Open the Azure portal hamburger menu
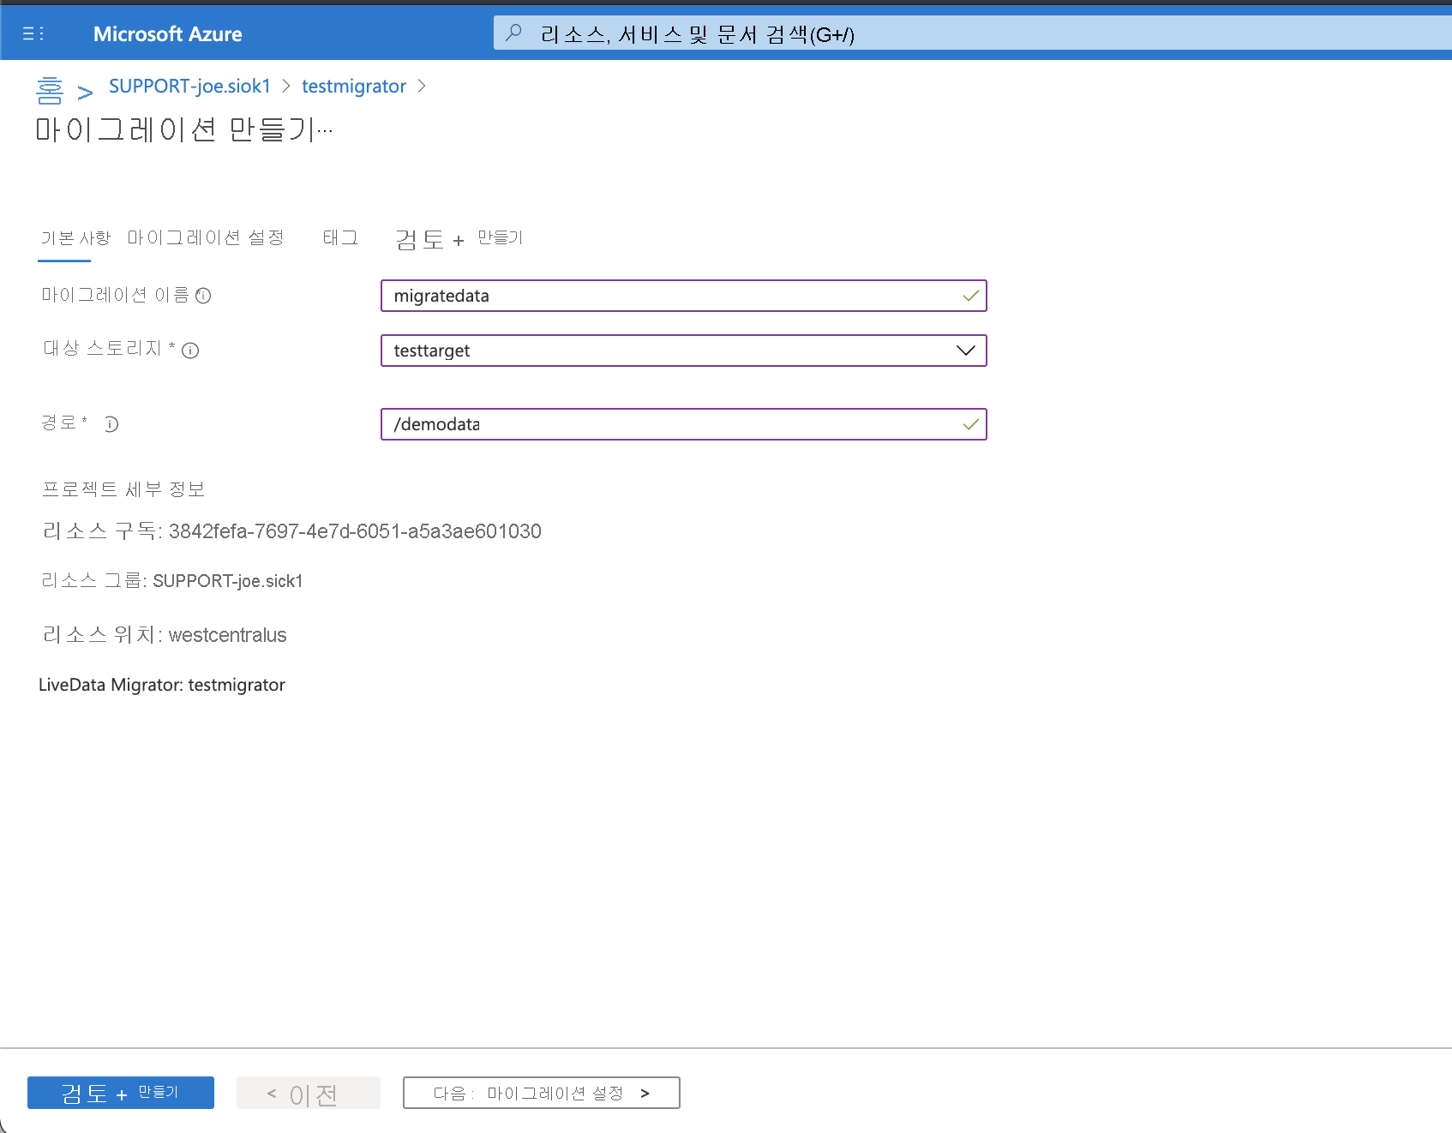1452x1133 pixels. [x=33, y=33]
